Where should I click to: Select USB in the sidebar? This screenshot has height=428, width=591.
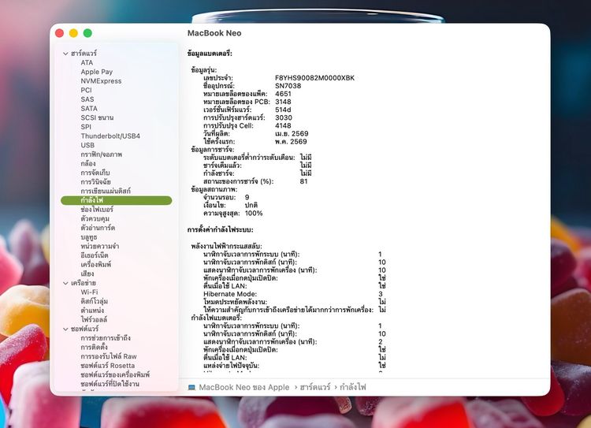click(87, 145)
